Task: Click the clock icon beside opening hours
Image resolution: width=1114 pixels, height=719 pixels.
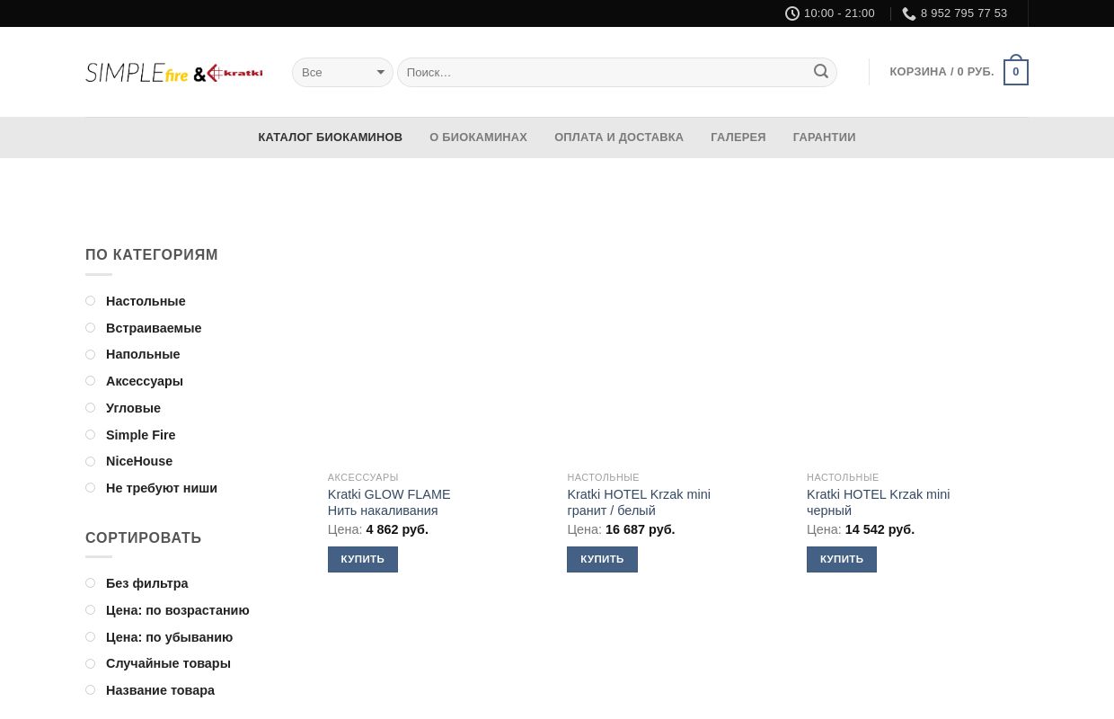Action: (x=792, y=13)
